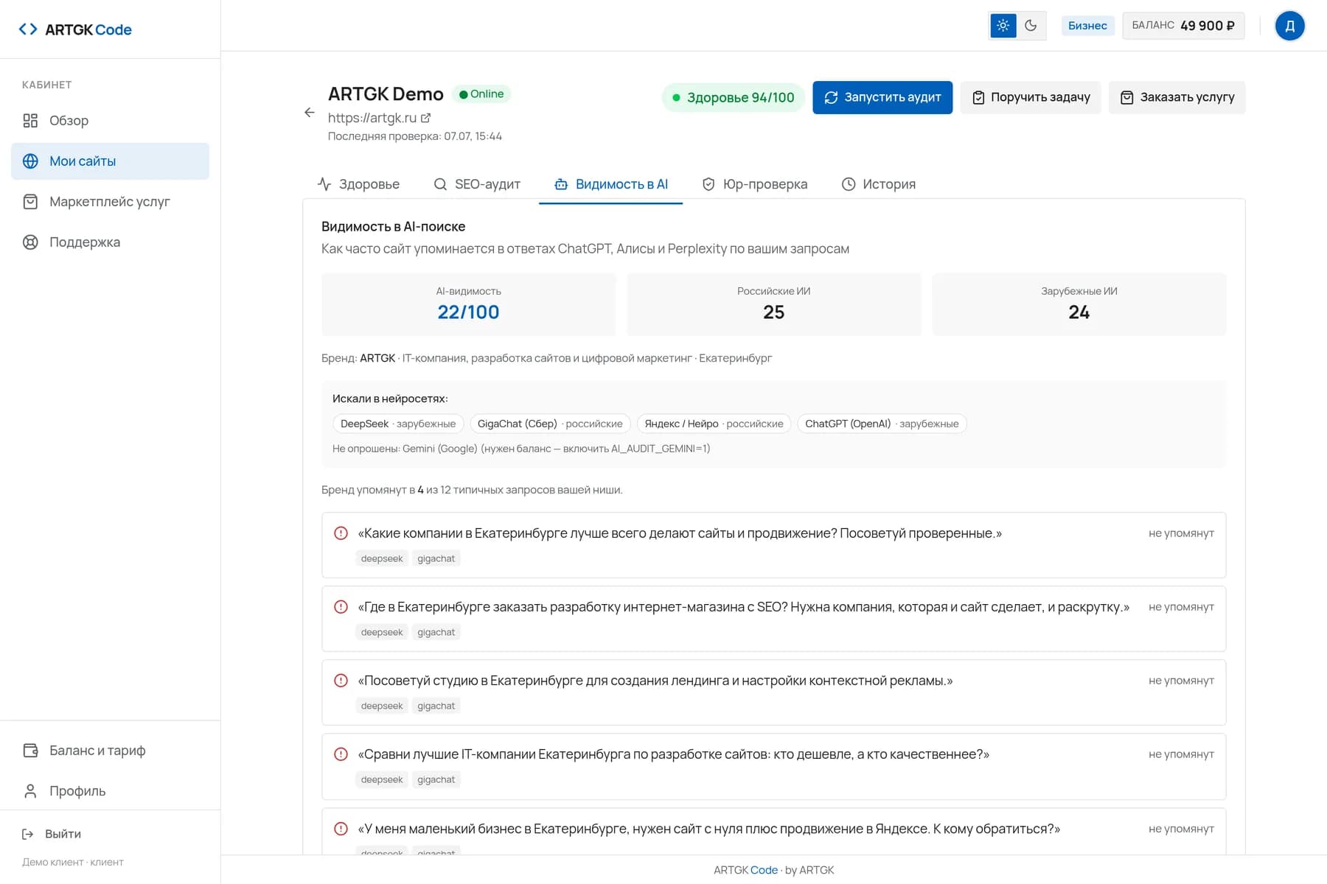Click the ARTGK Code logo
Image resolution: width=1327 pixels, height=884 pixels.
click(75, 29)
